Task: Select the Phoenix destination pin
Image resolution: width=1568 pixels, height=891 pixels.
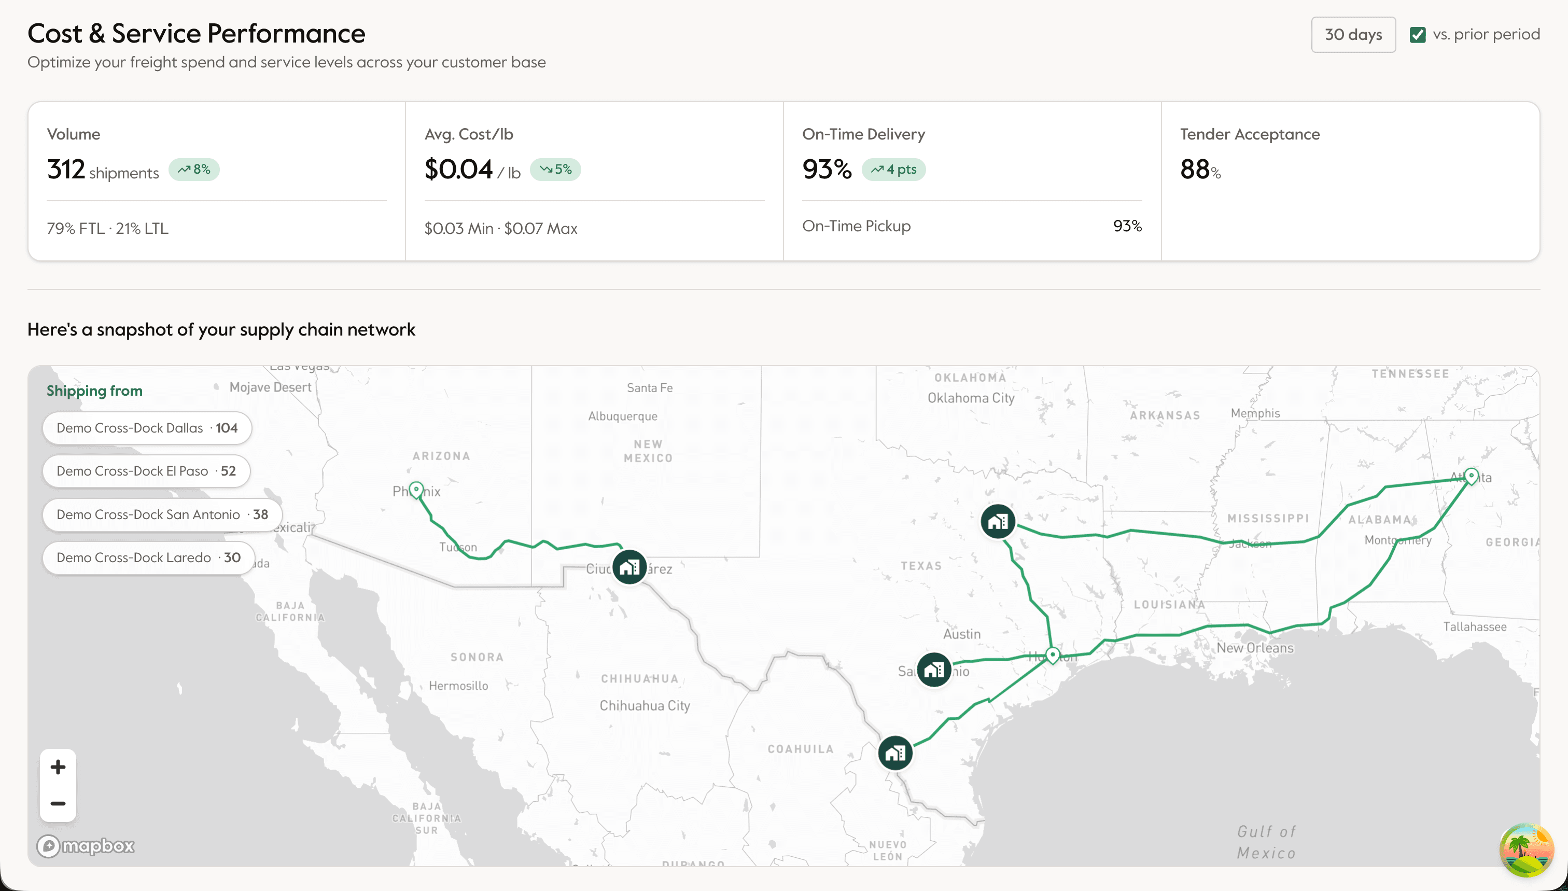Action: [416, 490]
